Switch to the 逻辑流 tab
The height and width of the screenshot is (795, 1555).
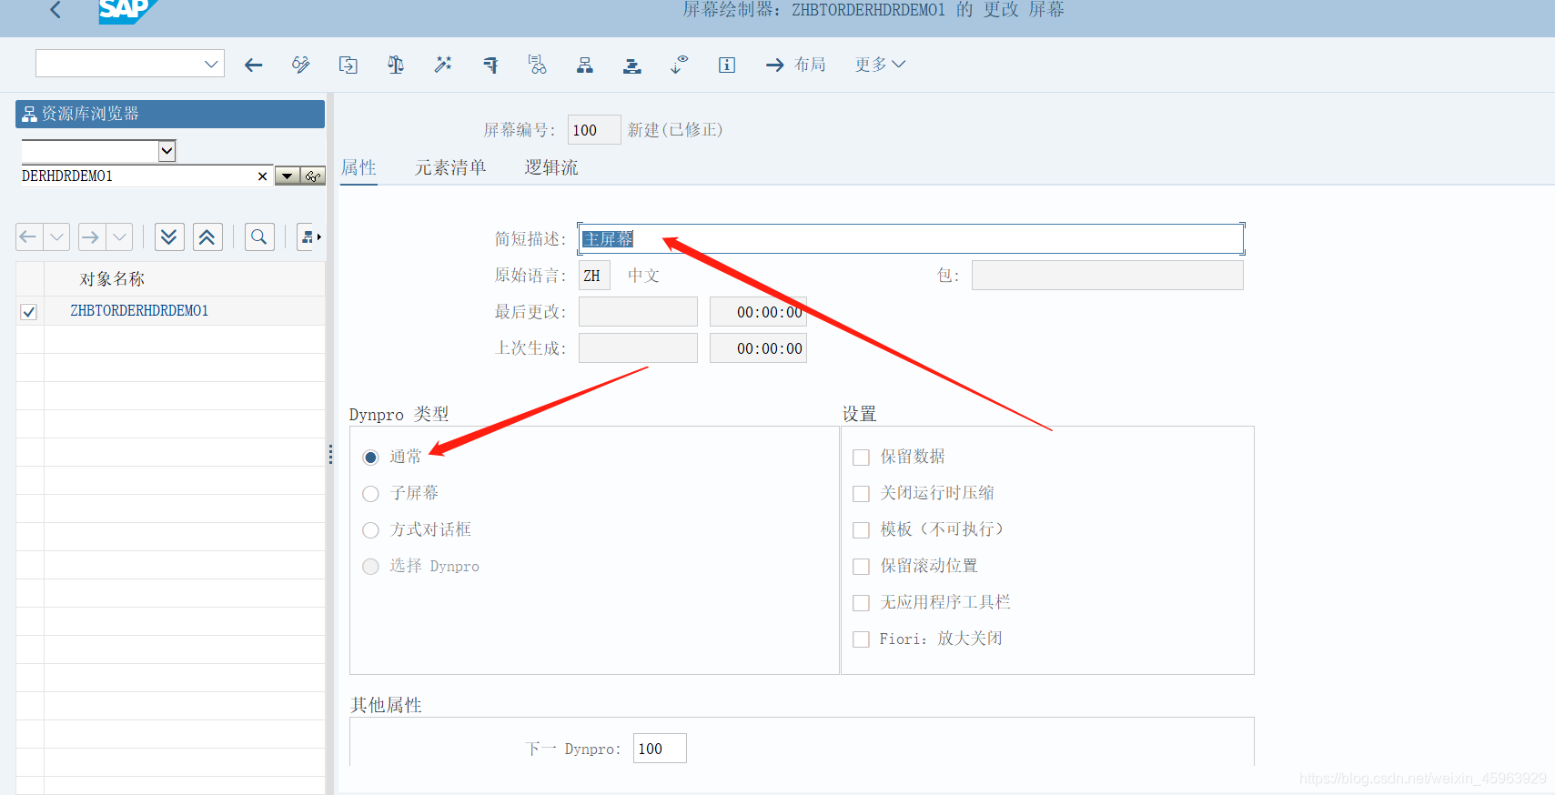click(x=551, y=167)
